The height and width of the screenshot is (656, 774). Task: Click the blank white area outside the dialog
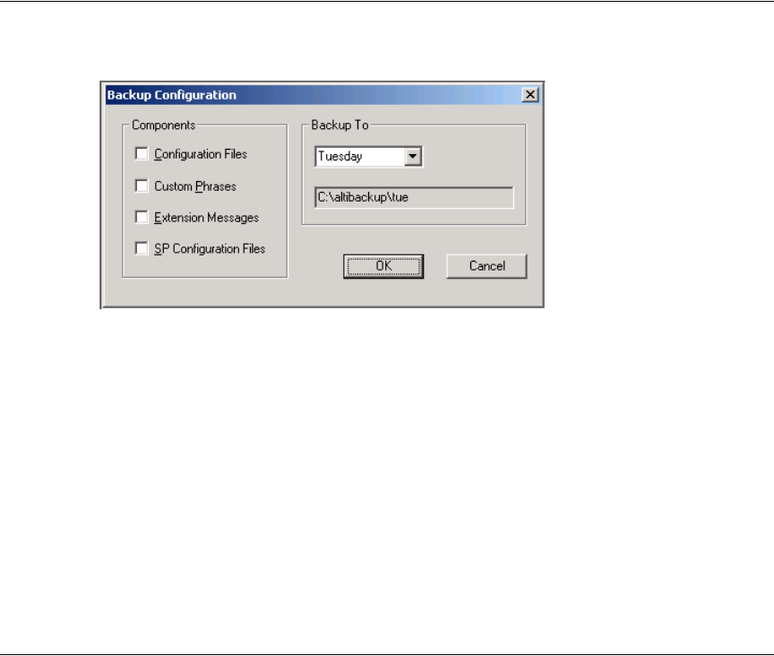[387, 470]
